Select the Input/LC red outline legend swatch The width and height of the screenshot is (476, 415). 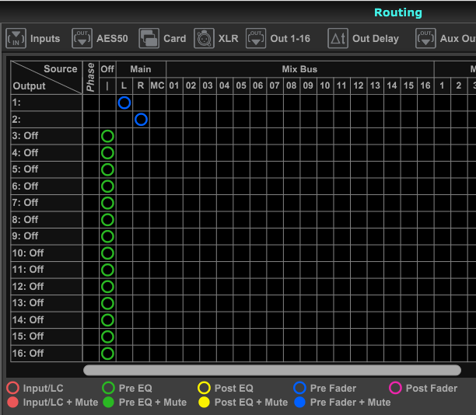pyautogui.click(x=12, y=388)
